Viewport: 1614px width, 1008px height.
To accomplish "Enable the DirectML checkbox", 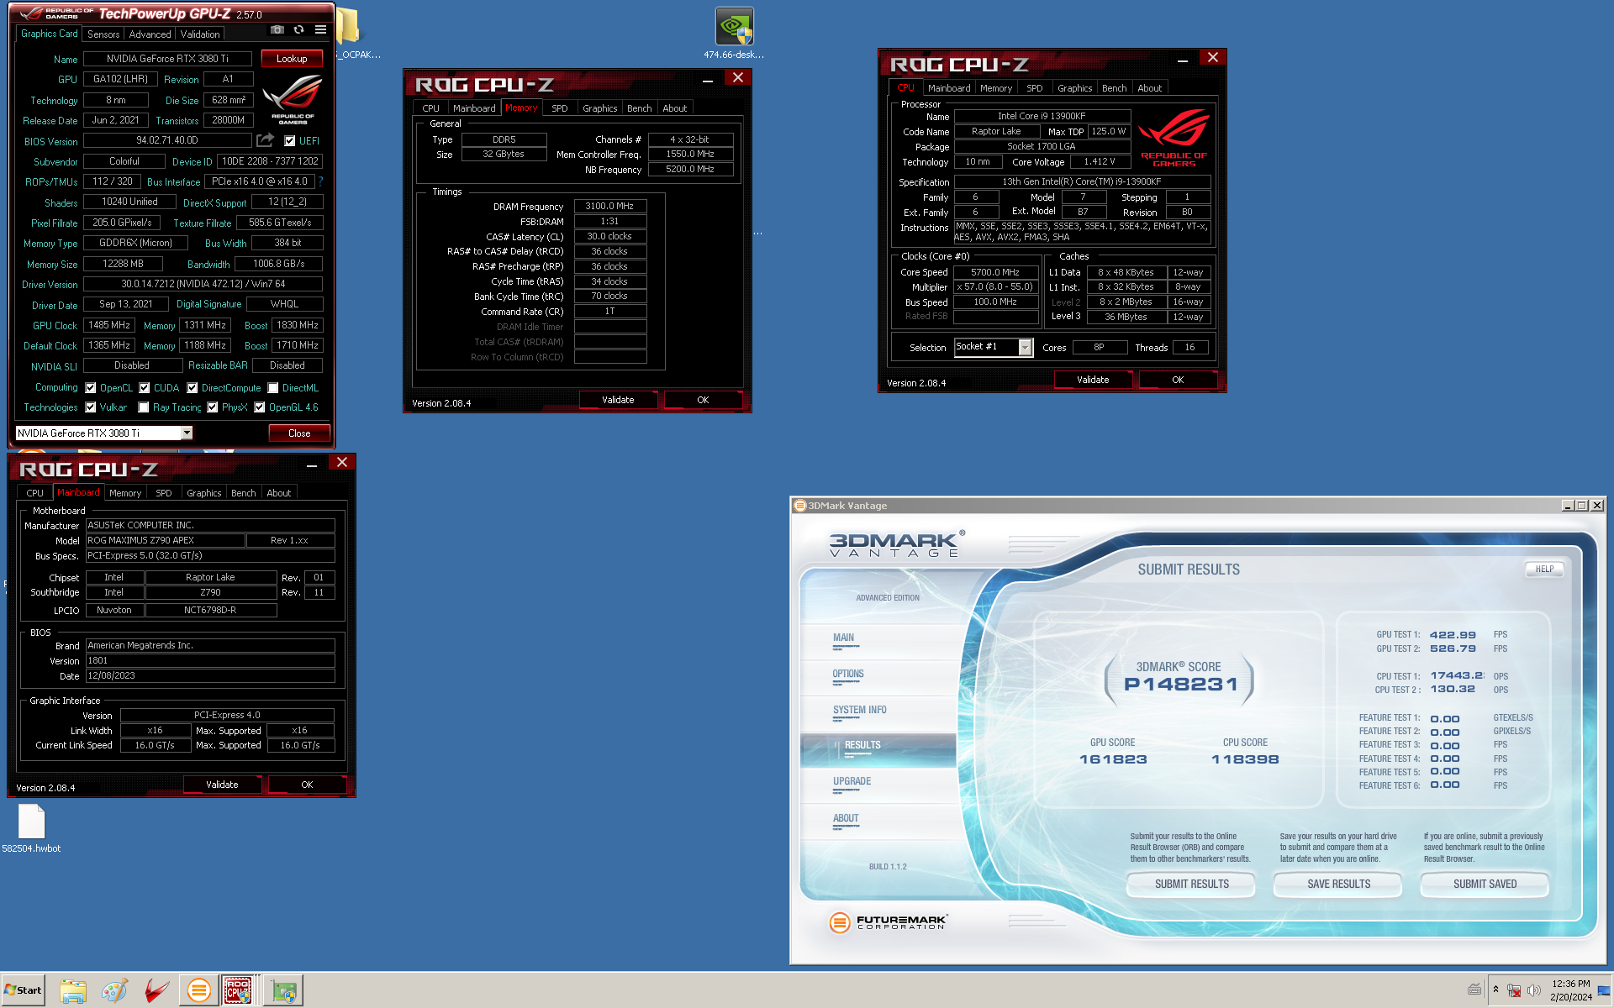I will pos(273,388).
